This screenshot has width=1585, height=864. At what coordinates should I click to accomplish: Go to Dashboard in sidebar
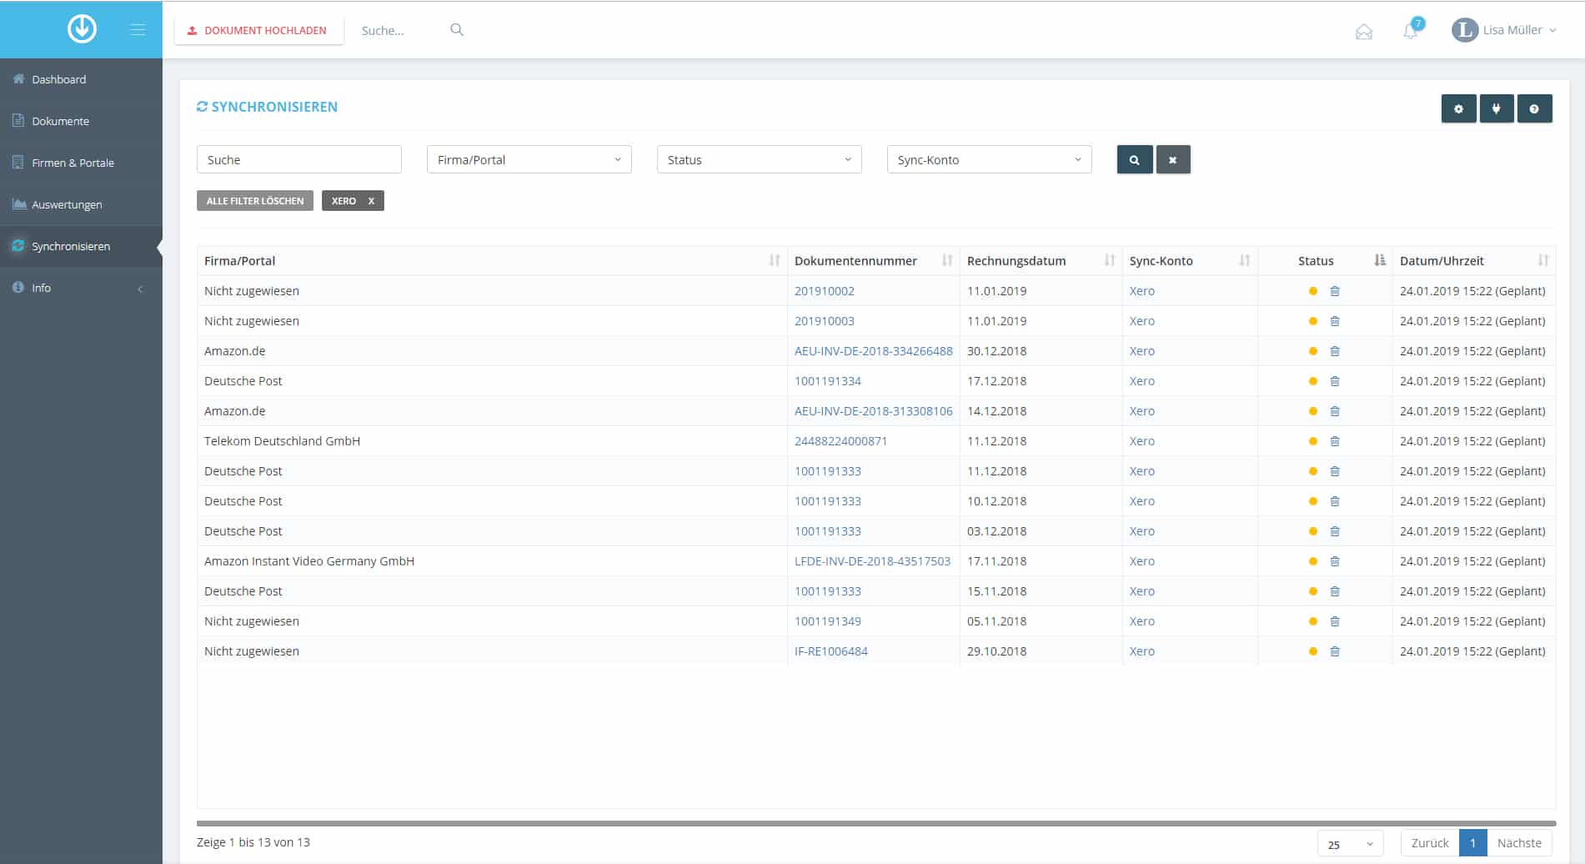coord(81,79)
